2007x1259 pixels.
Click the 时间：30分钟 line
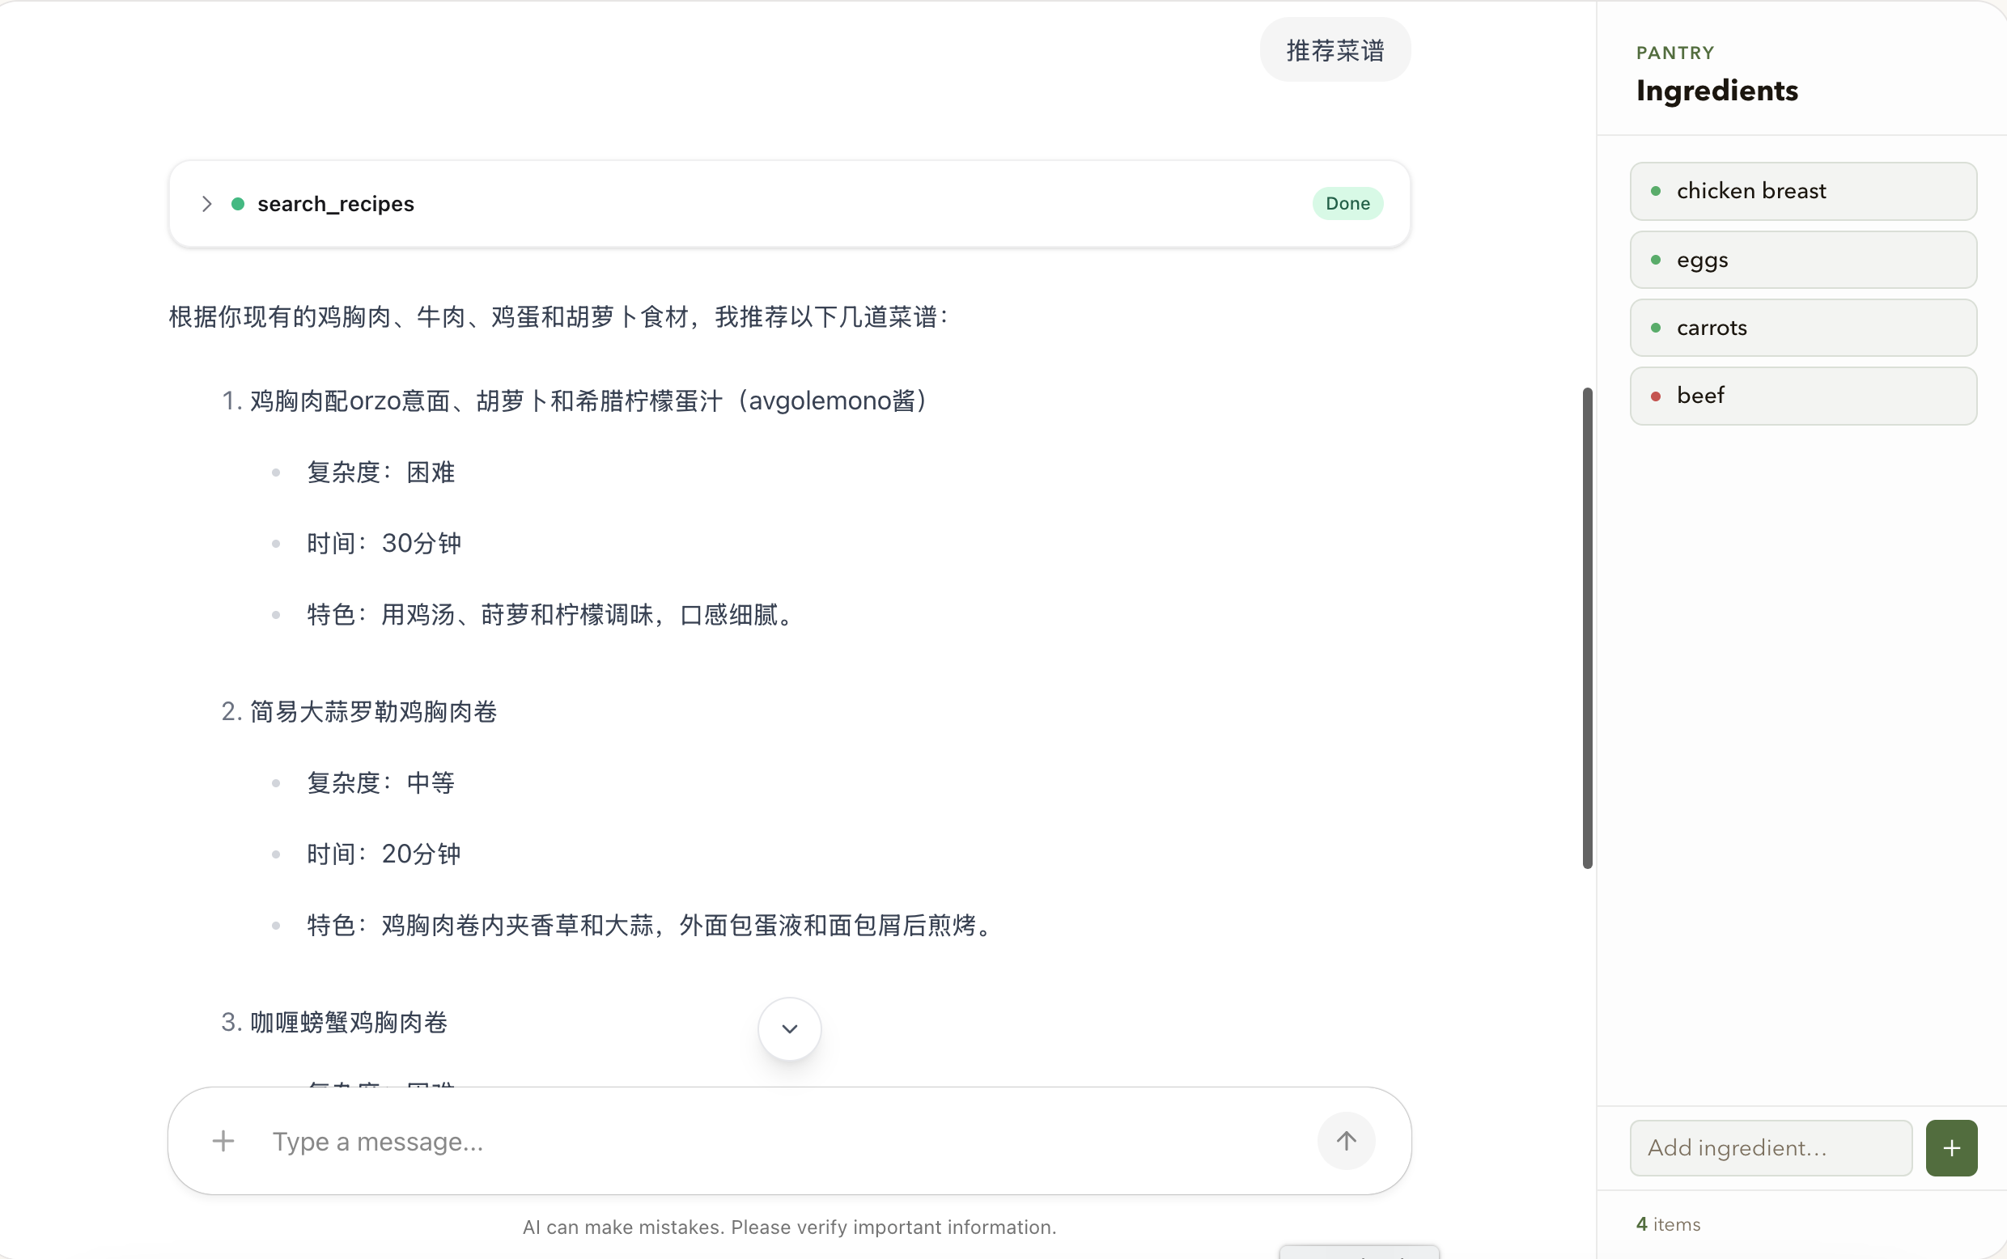click(383, 544)
